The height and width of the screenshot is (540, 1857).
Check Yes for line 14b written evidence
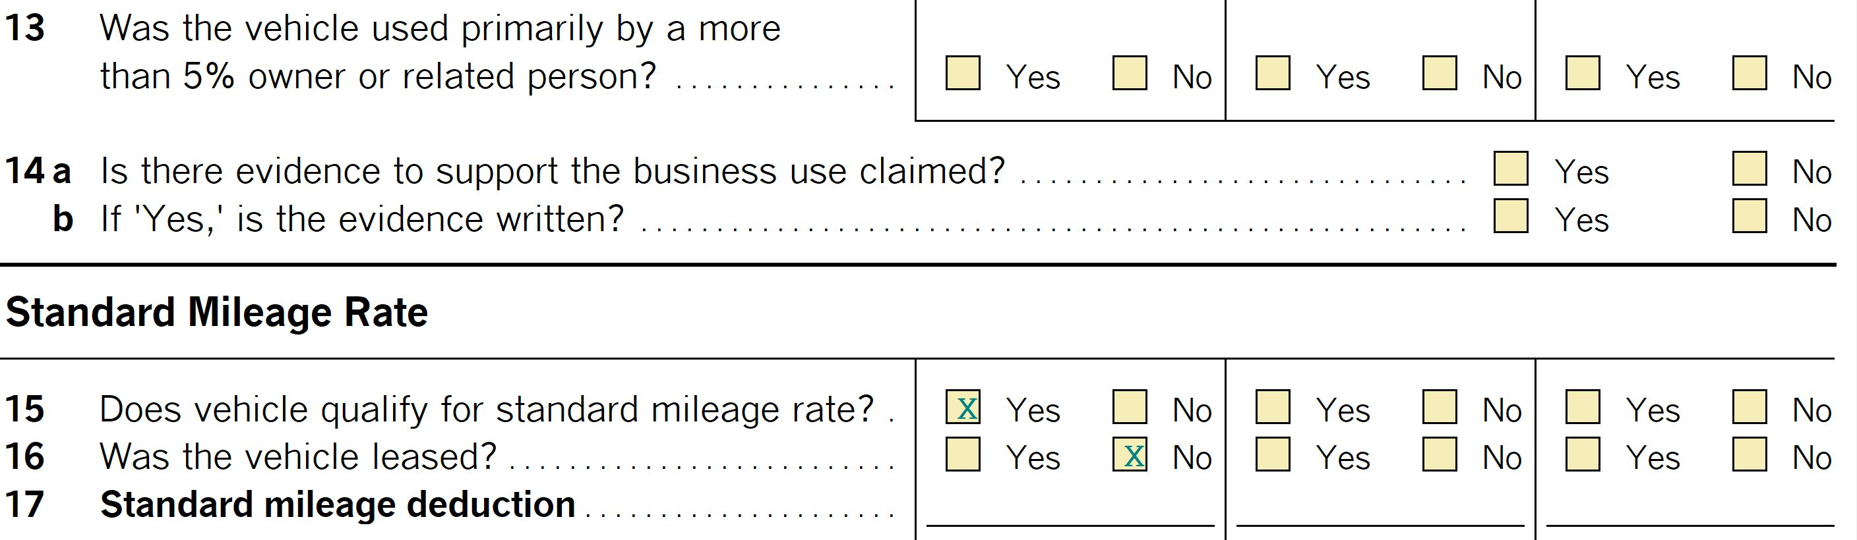1510,216
